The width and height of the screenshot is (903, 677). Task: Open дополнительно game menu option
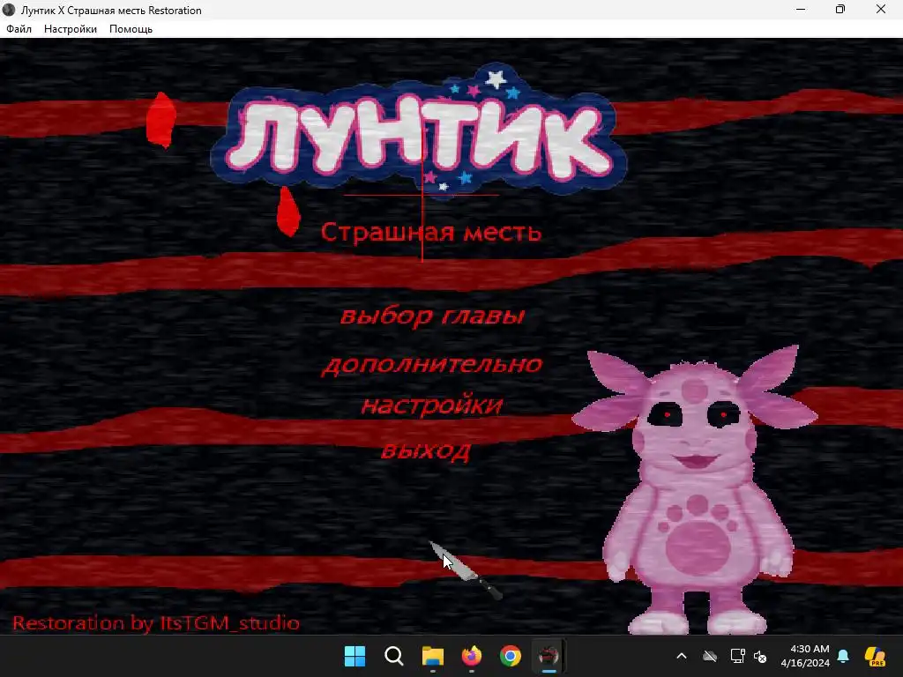[x=432, y=364]
